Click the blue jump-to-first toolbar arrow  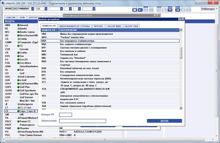178,10
